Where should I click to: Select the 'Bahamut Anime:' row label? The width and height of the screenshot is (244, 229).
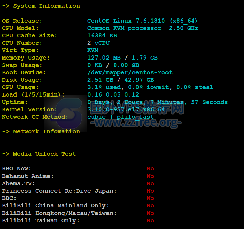coord(28,176)
